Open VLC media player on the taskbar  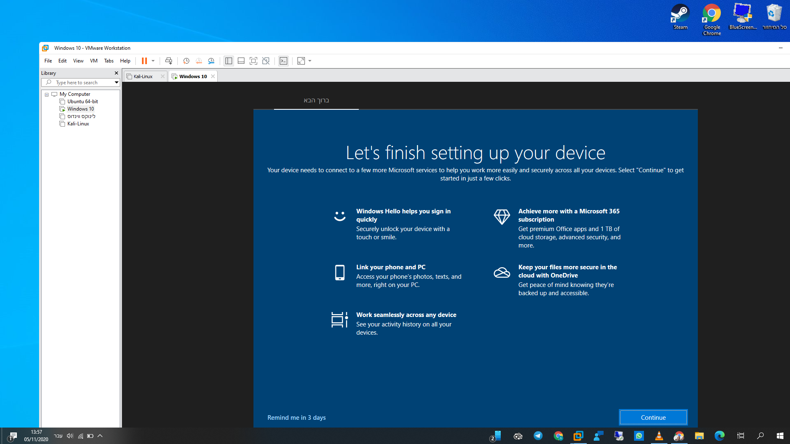click(659, 436)
